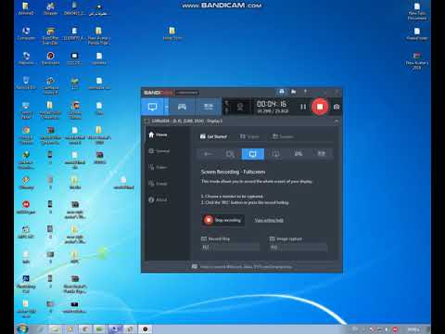Select the around-mouse recording mode icon
Image resolution: width=445 pixels, height=334 pixels.
tap(275, 154)
